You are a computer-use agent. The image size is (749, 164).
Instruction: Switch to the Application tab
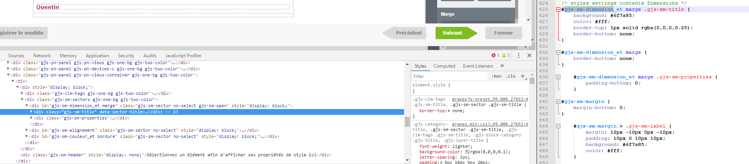tap(98, 56)
